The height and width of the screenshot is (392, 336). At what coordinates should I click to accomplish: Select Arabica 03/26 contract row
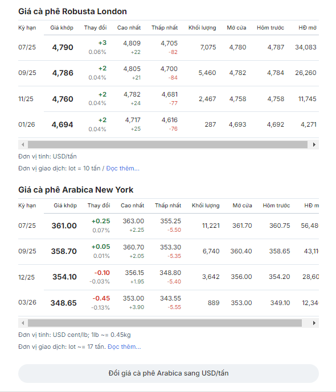coord(169,303)
